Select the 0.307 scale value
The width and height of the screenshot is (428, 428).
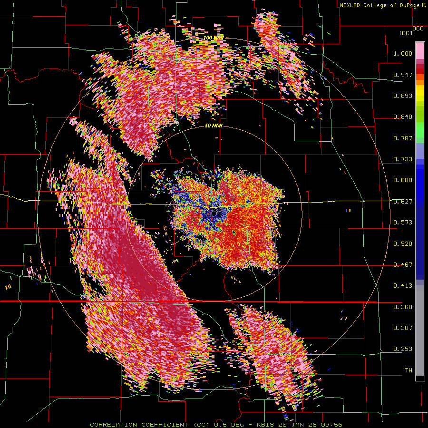(x=403, y=328)
